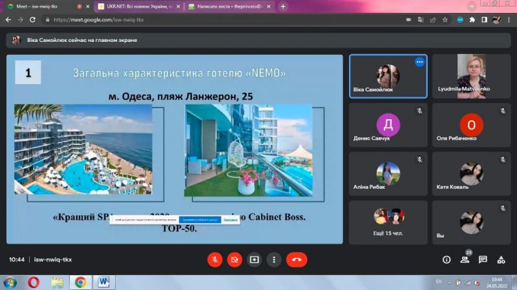Bookmark this page with star icon
The height and width of the screenshot is (290, 517).
pyautogui.click(x=445, y=20)
